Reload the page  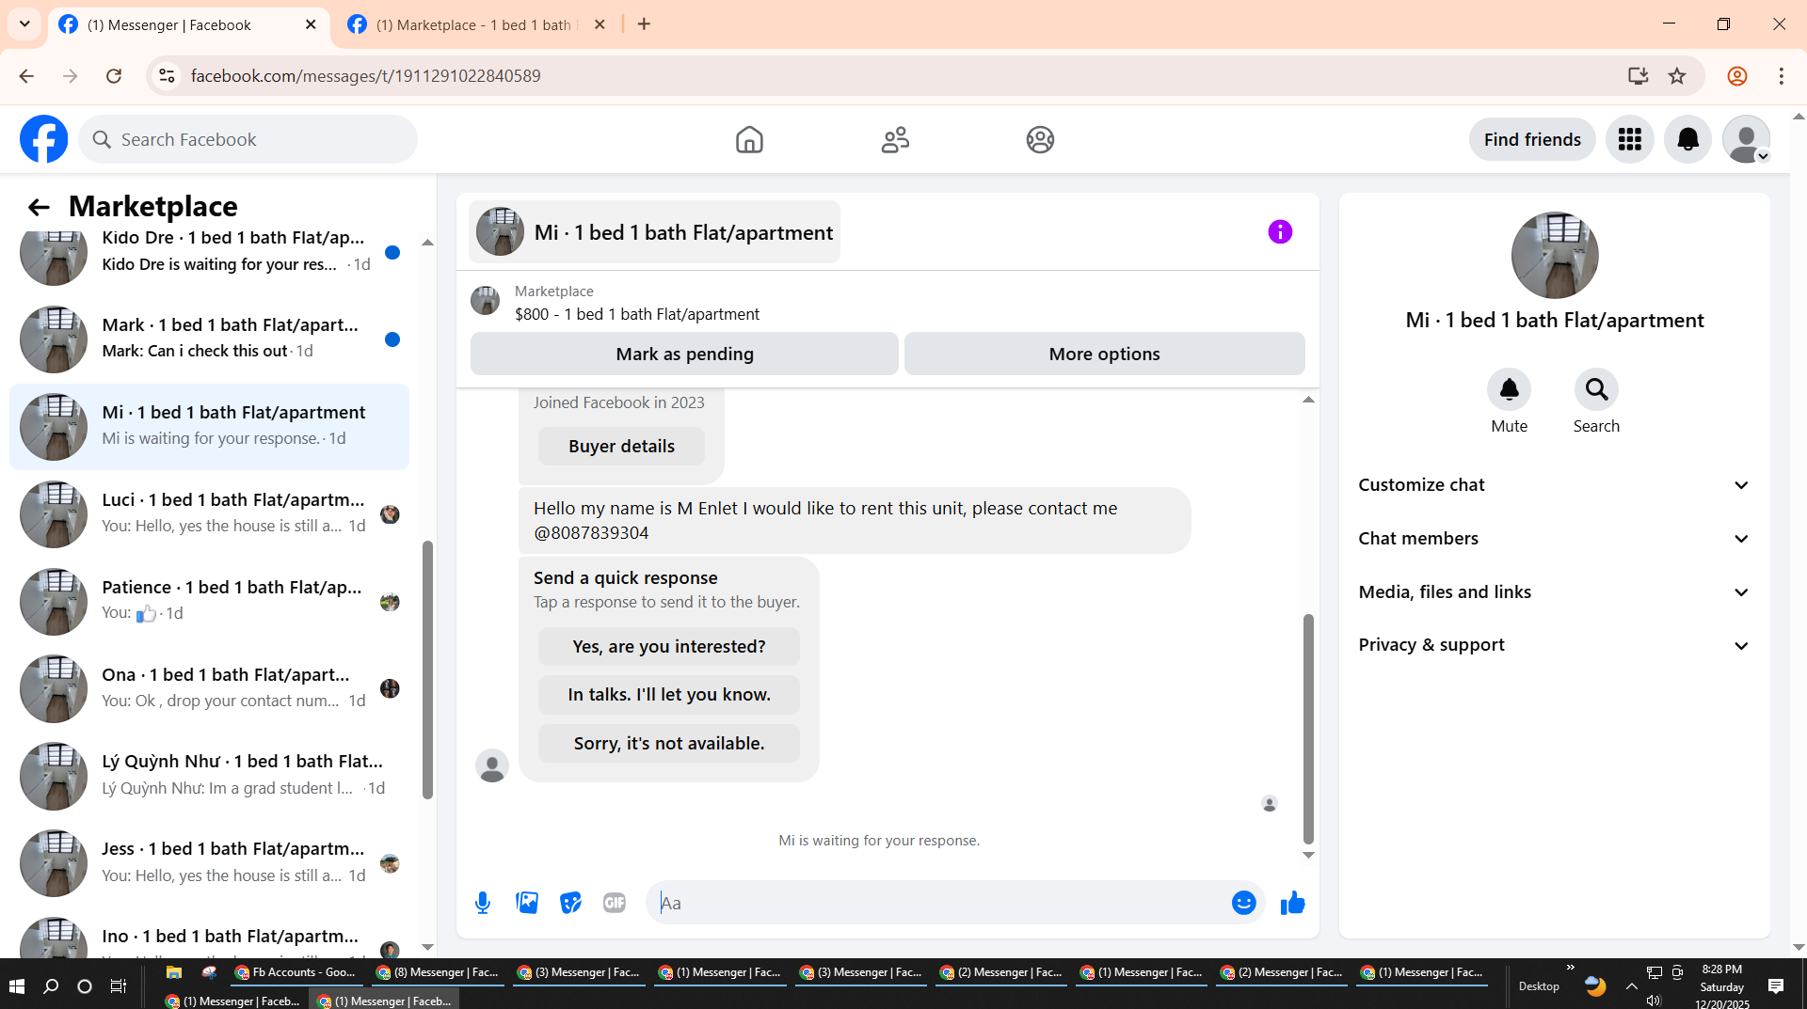pos(114,76)
